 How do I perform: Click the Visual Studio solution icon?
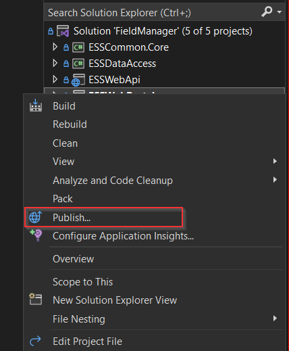[x=63, y=31]
